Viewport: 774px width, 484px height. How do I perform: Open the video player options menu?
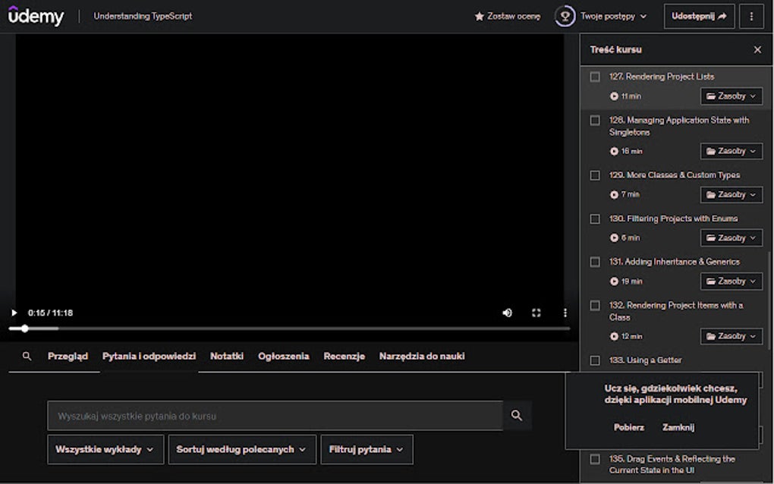point(564,313)
